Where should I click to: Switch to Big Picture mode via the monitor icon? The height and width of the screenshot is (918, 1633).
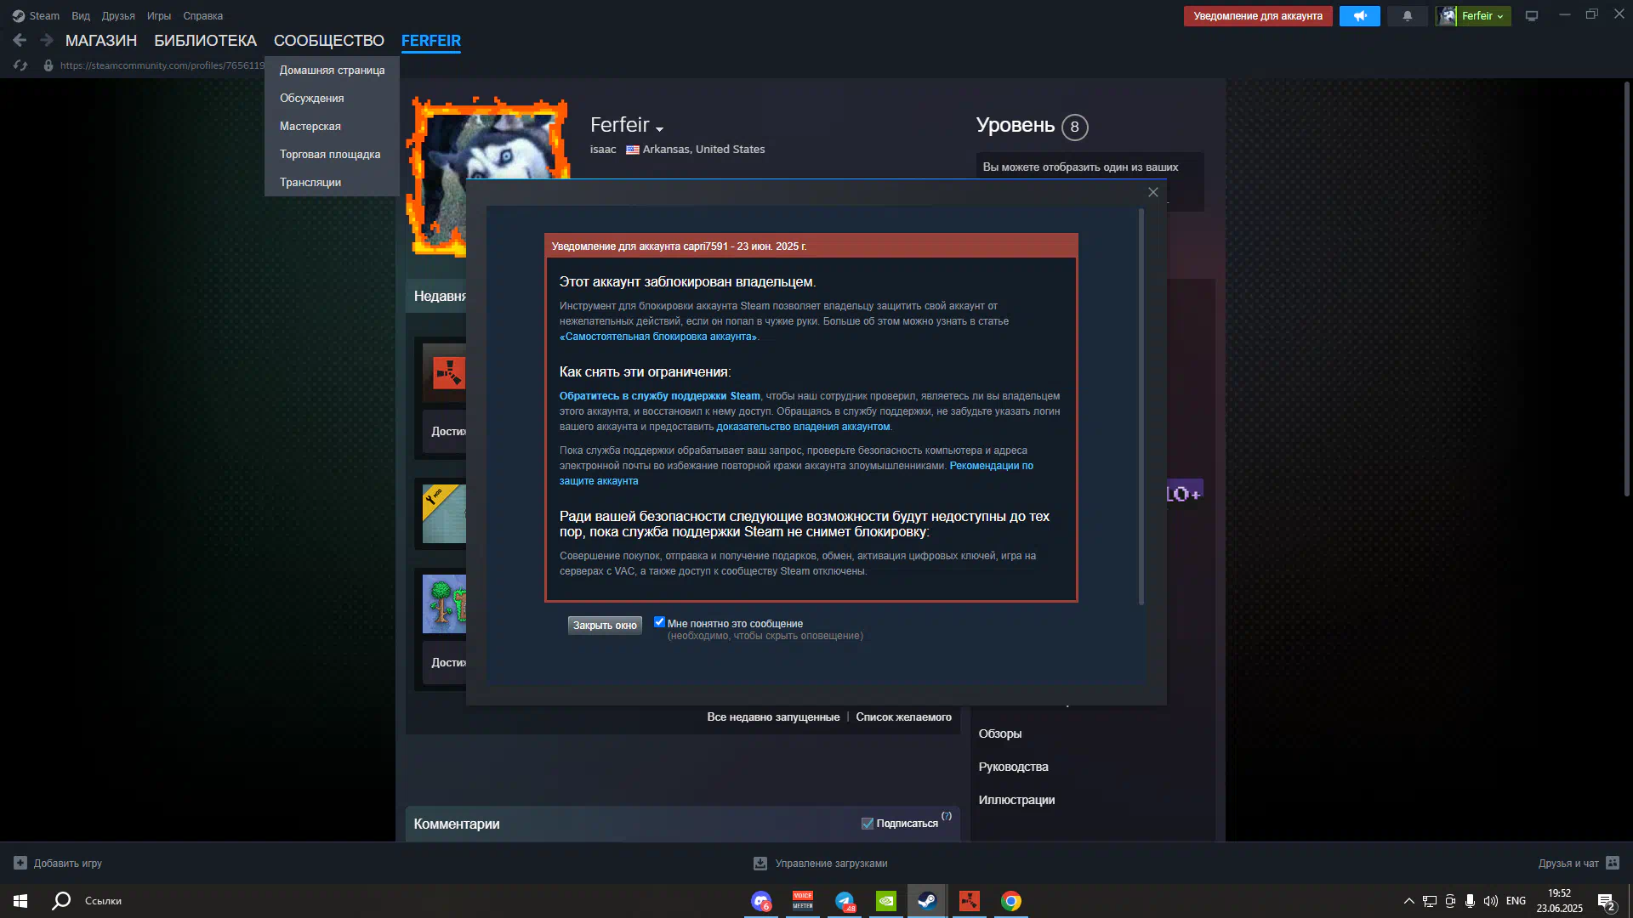tap(1532, 16)
